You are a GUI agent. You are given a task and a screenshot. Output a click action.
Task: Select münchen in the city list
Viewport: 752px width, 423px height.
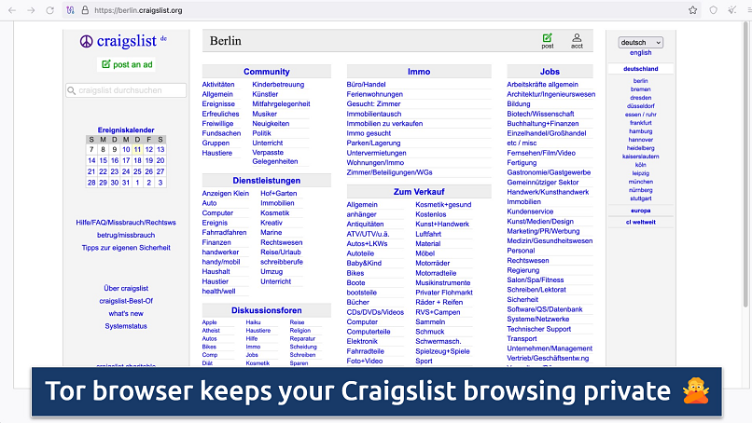pos(640,182)
